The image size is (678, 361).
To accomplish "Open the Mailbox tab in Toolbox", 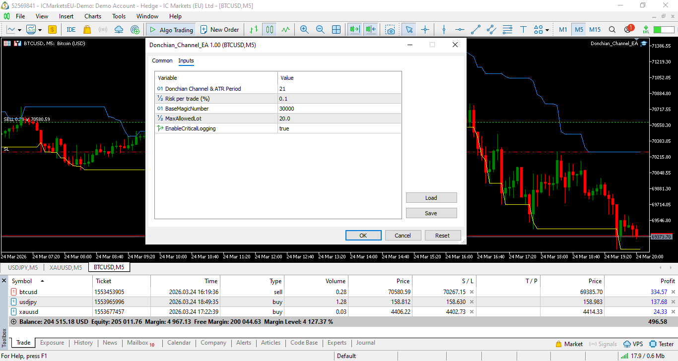I will [140, 343].
